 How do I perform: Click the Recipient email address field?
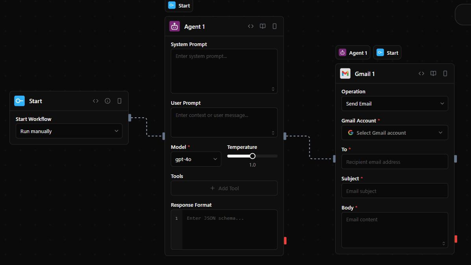[x=394, y=162]
